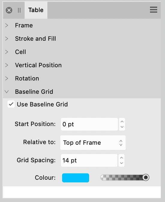This screenshot has height=202, width=165.
Task: Click the Start Position input field
Action: pyautogui.click(x=89, y=124)
